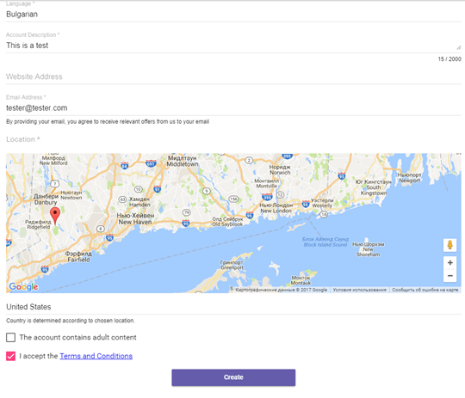
Task: Click the Email Address input field
Action: pos(233,108)
